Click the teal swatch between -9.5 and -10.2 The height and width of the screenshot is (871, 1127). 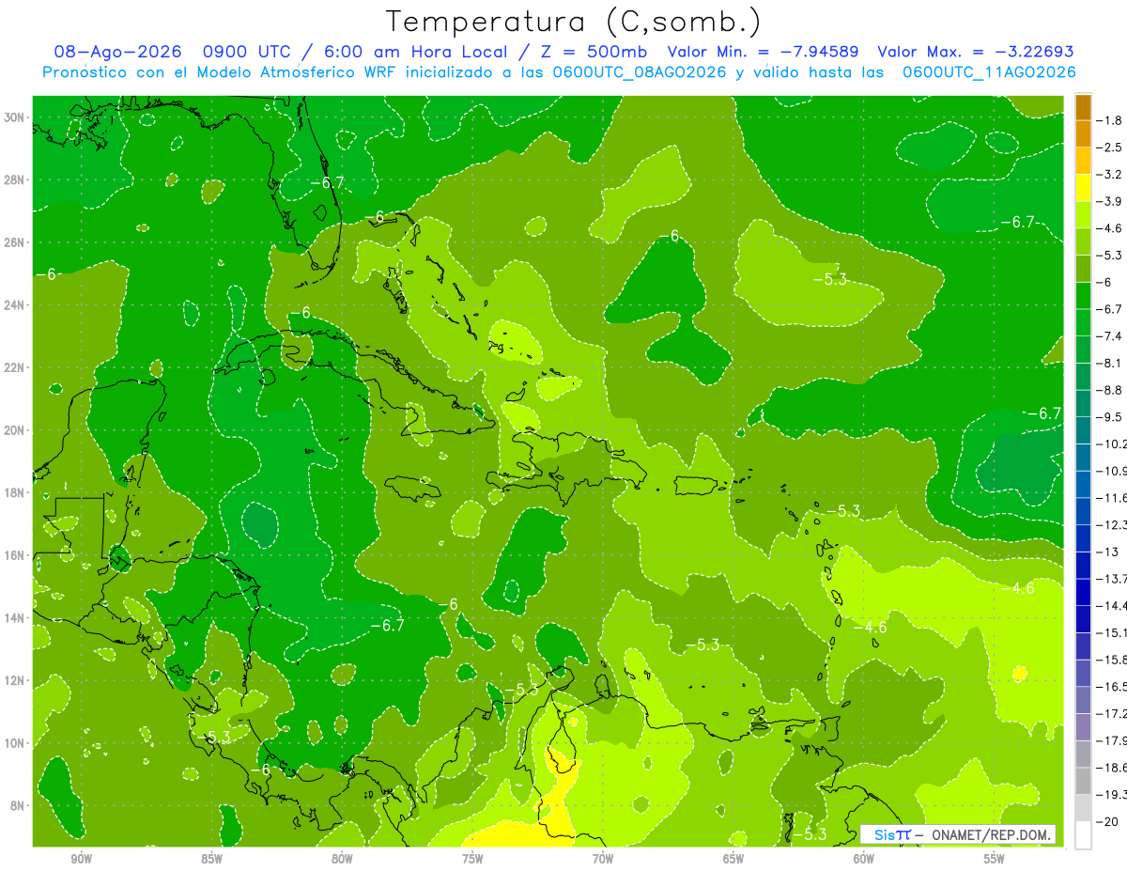pos(1083,430)
